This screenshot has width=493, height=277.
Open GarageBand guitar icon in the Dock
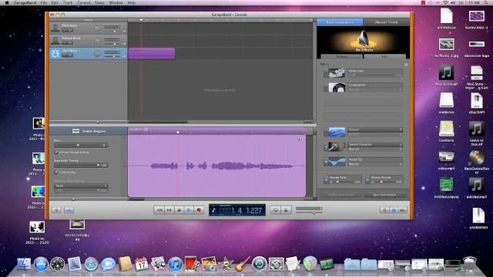[243, 264]
